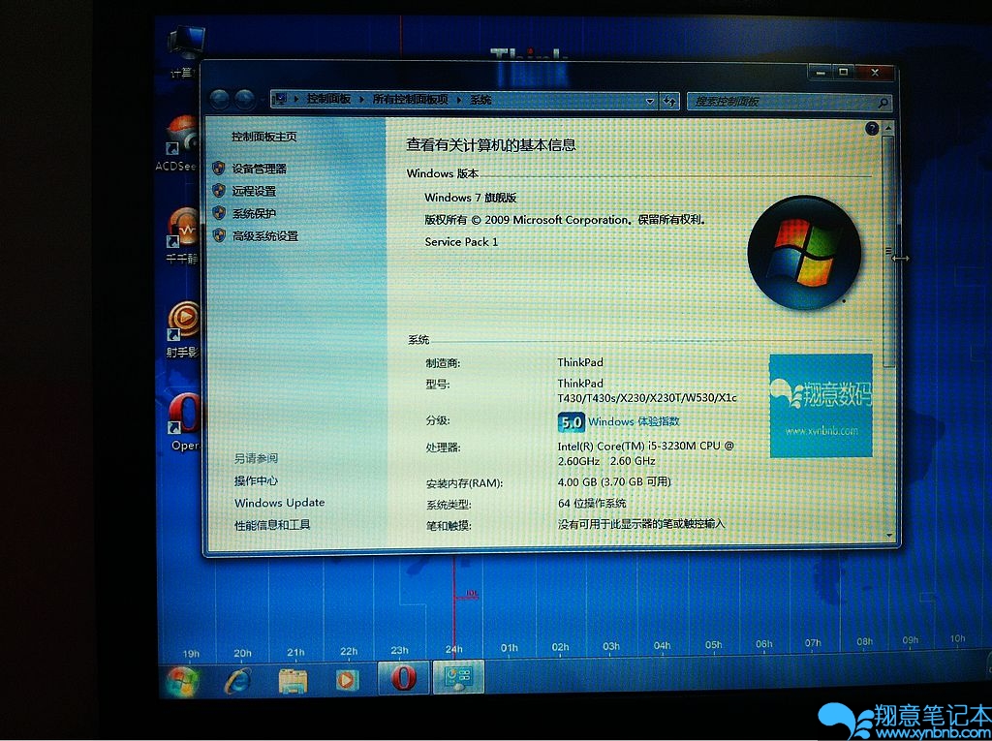Go back with the Back arrow button
This screenshot has height=741, width=992.
[220, 99]
